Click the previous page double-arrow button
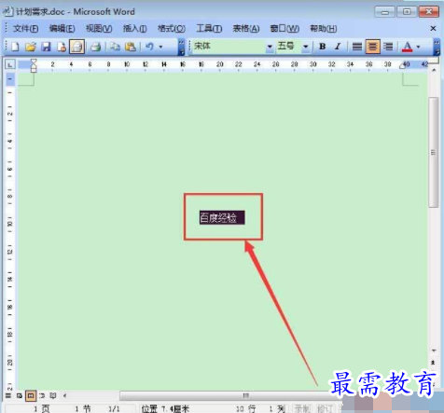 (x=433, y=363)
